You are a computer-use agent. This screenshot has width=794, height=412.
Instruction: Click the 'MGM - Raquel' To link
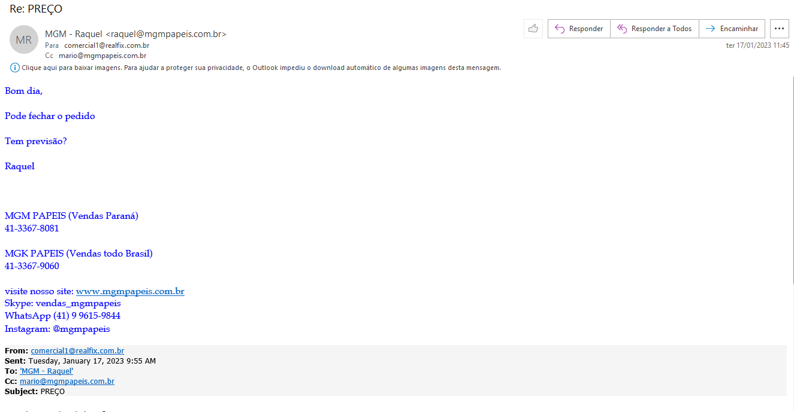(46, 371)
